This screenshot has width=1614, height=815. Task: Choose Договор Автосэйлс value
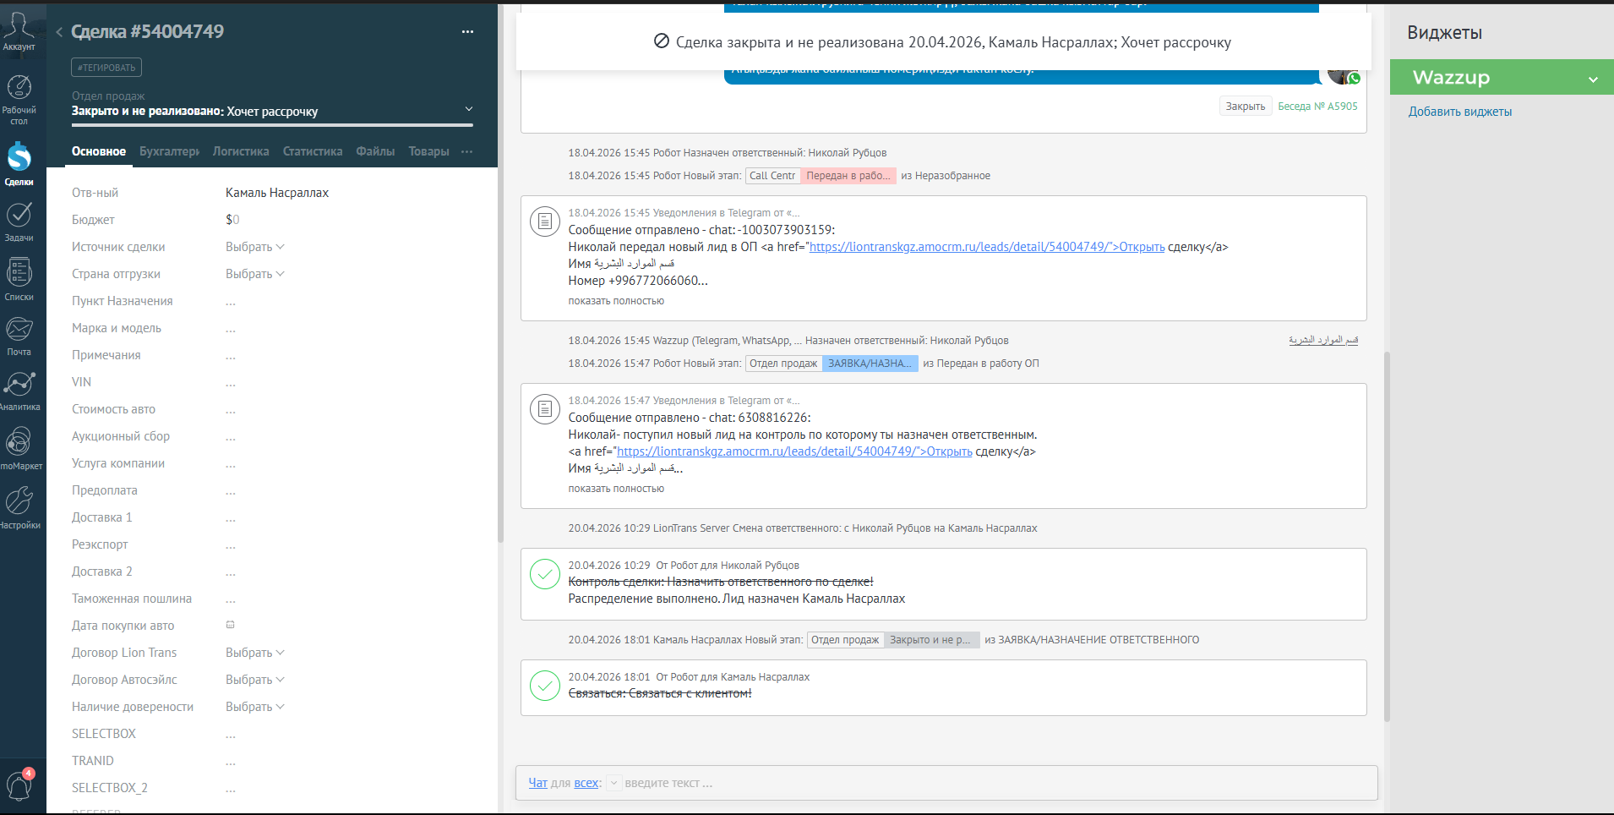(254, 680)
